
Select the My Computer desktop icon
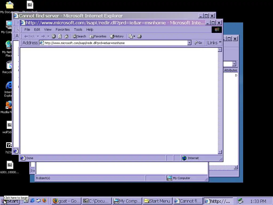9,25
